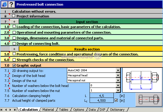Check the Strength checks of connection box

[x=14, y=60]
